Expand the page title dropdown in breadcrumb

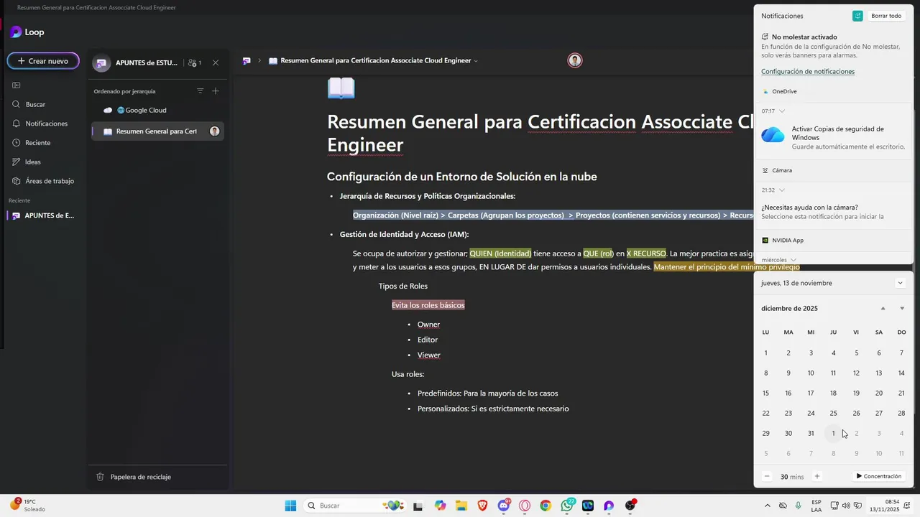[476, 61]
